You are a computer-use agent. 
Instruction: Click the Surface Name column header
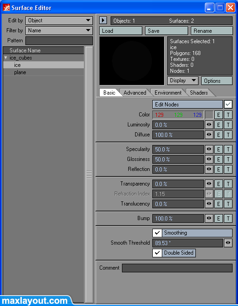pyautogui.click(x=44, y=50)
